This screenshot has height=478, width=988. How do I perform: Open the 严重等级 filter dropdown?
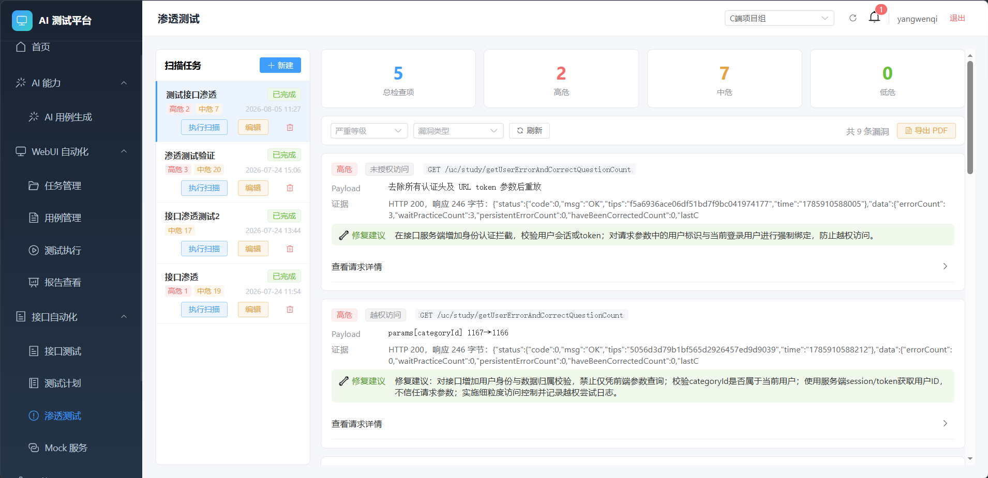point(369,131)
